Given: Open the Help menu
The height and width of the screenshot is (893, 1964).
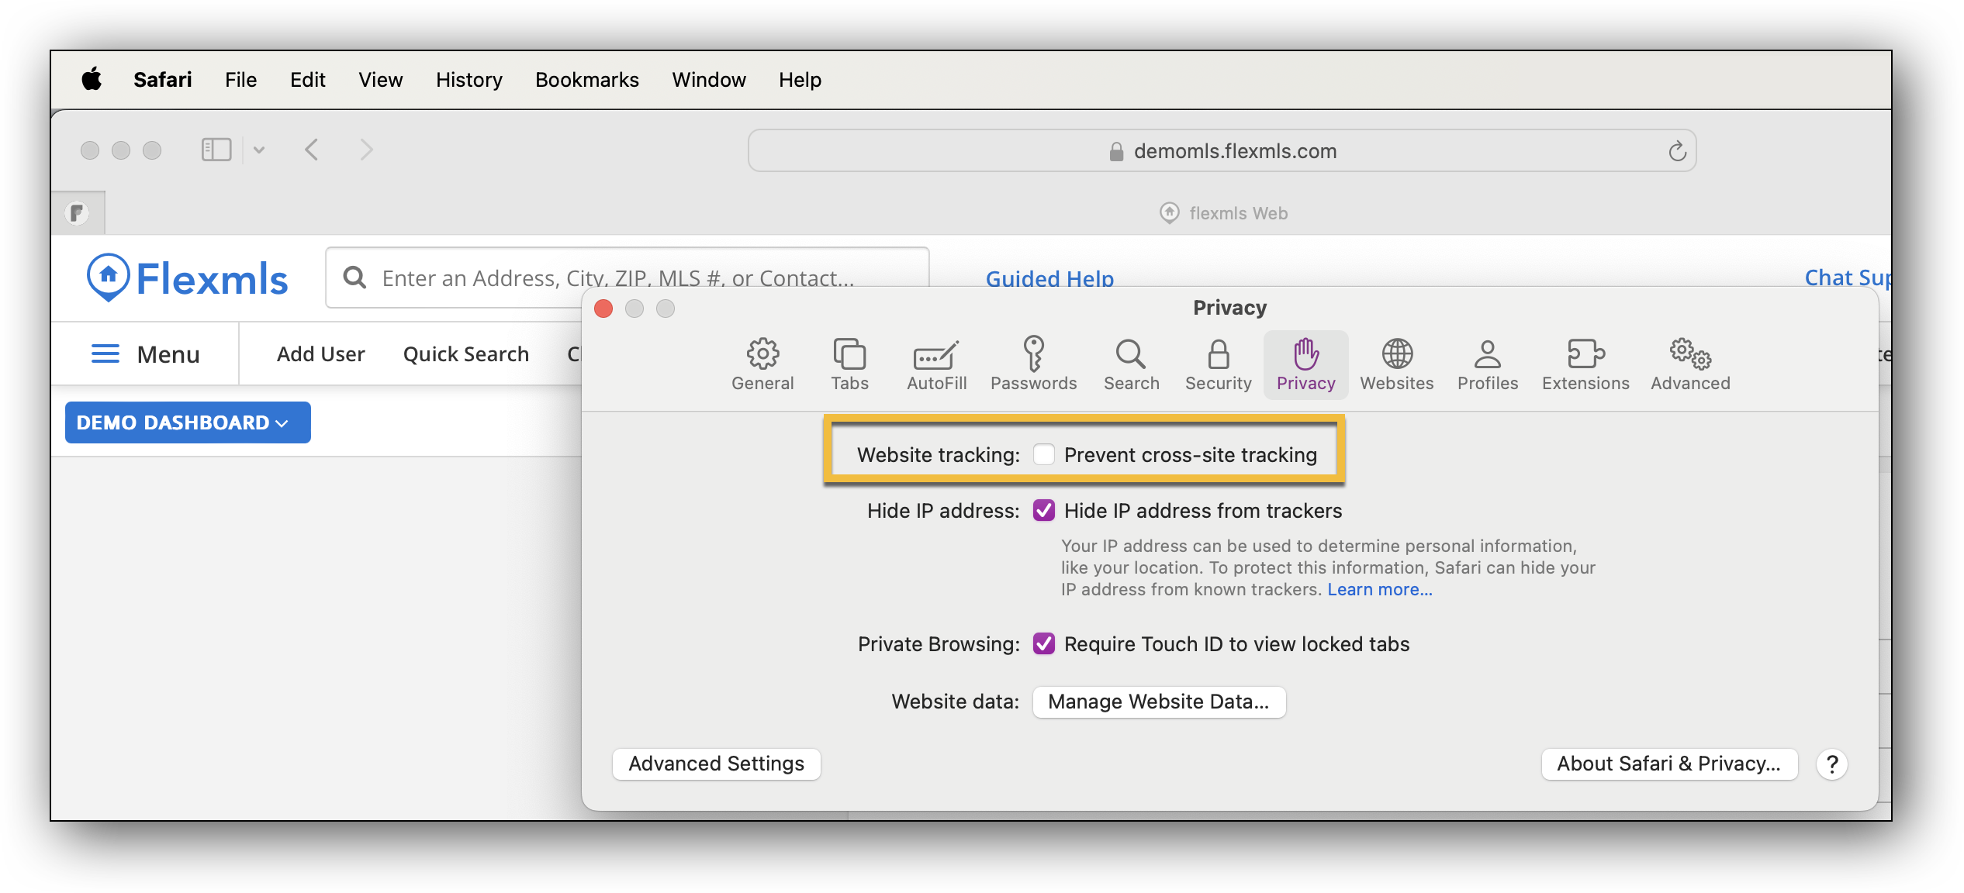Looking at the screenshot, I should (800, 80).
